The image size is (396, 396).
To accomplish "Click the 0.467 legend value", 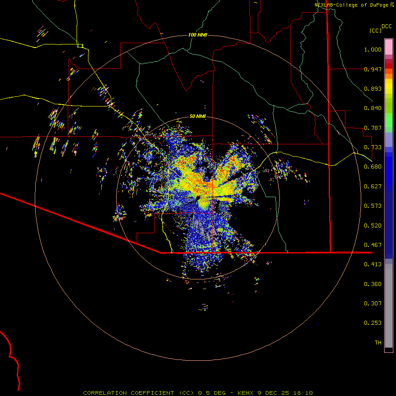I will [373, 245].
